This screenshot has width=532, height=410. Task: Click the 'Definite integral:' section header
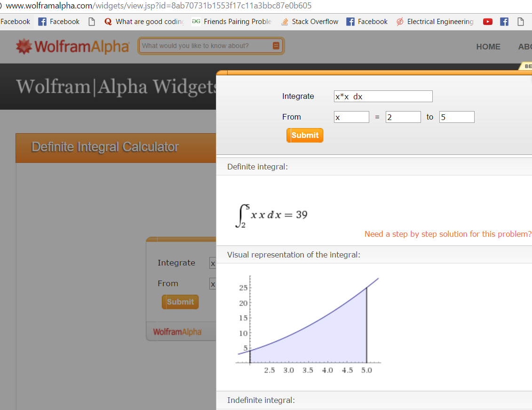pyautogui.click(x=257, y=167)
